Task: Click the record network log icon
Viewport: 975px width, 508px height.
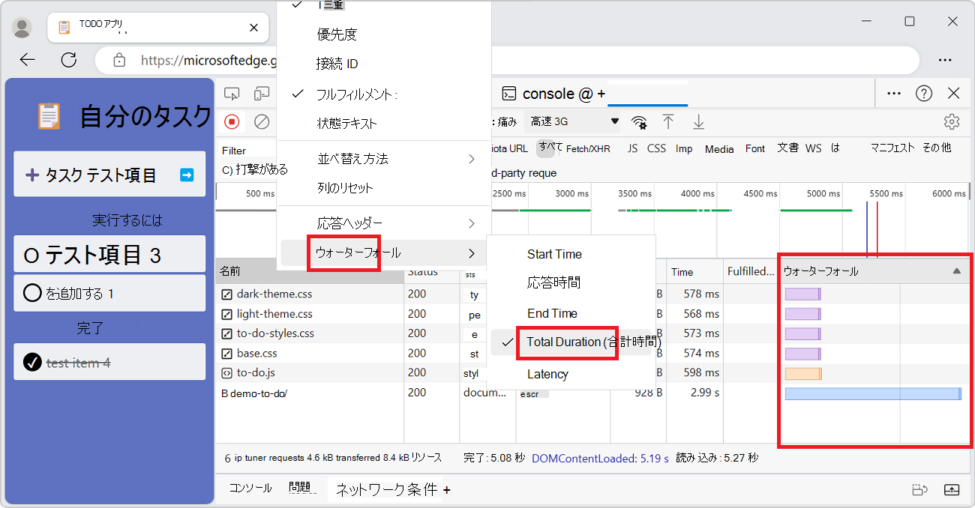Action: coord(232,121)
